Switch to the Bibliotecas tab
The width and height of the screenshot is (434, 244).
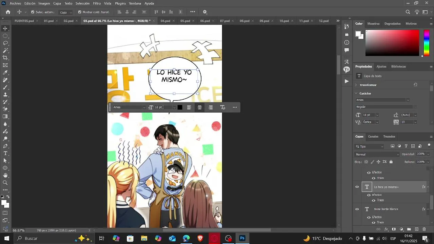(x=398, y=66)
